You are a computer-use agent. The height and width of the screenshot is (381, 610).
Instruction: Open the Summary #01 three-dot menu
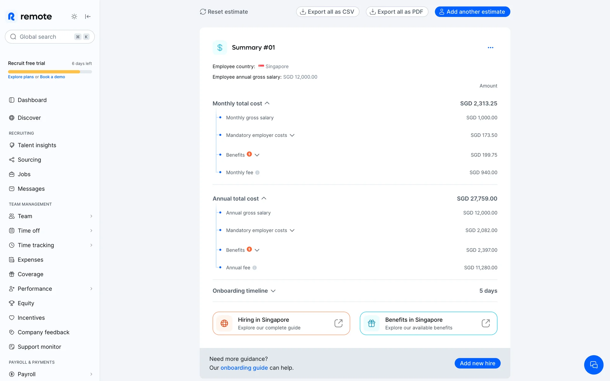click(491, 48)
